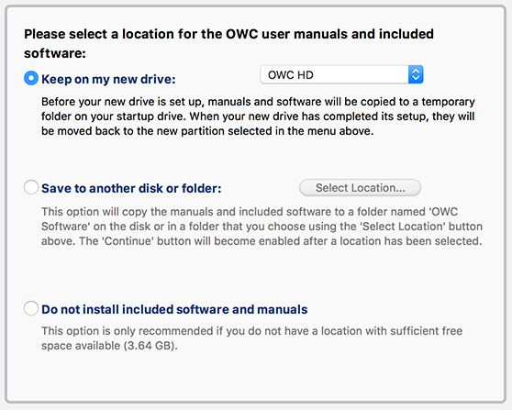
Task: Enable the 'Do not install included software' radio button
Action: click(31, 308)
